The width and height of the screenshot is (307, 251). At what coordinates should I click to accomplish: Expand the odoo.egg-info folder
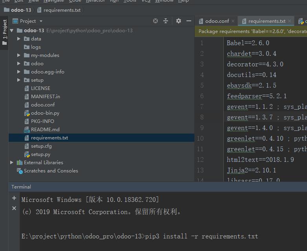point(18,72)
